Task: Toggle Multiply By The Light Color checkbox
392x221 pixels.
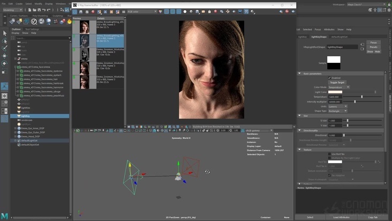Action: click(329, 158)
